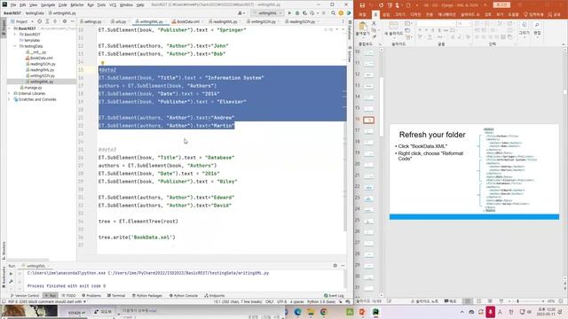Open the Drawing group in PowerPoint ribbon
The width and height of the screenshot is (568, 319).
click(524, 28)
